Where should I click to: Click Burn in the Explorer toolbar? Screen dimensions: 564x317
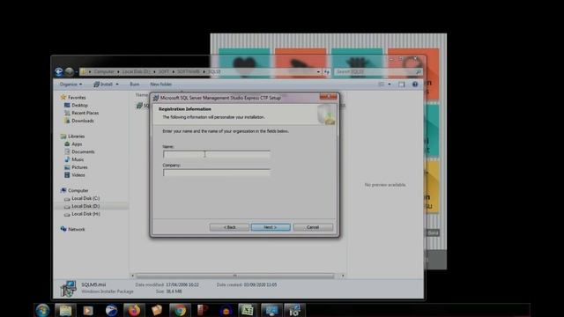(135, 85)
